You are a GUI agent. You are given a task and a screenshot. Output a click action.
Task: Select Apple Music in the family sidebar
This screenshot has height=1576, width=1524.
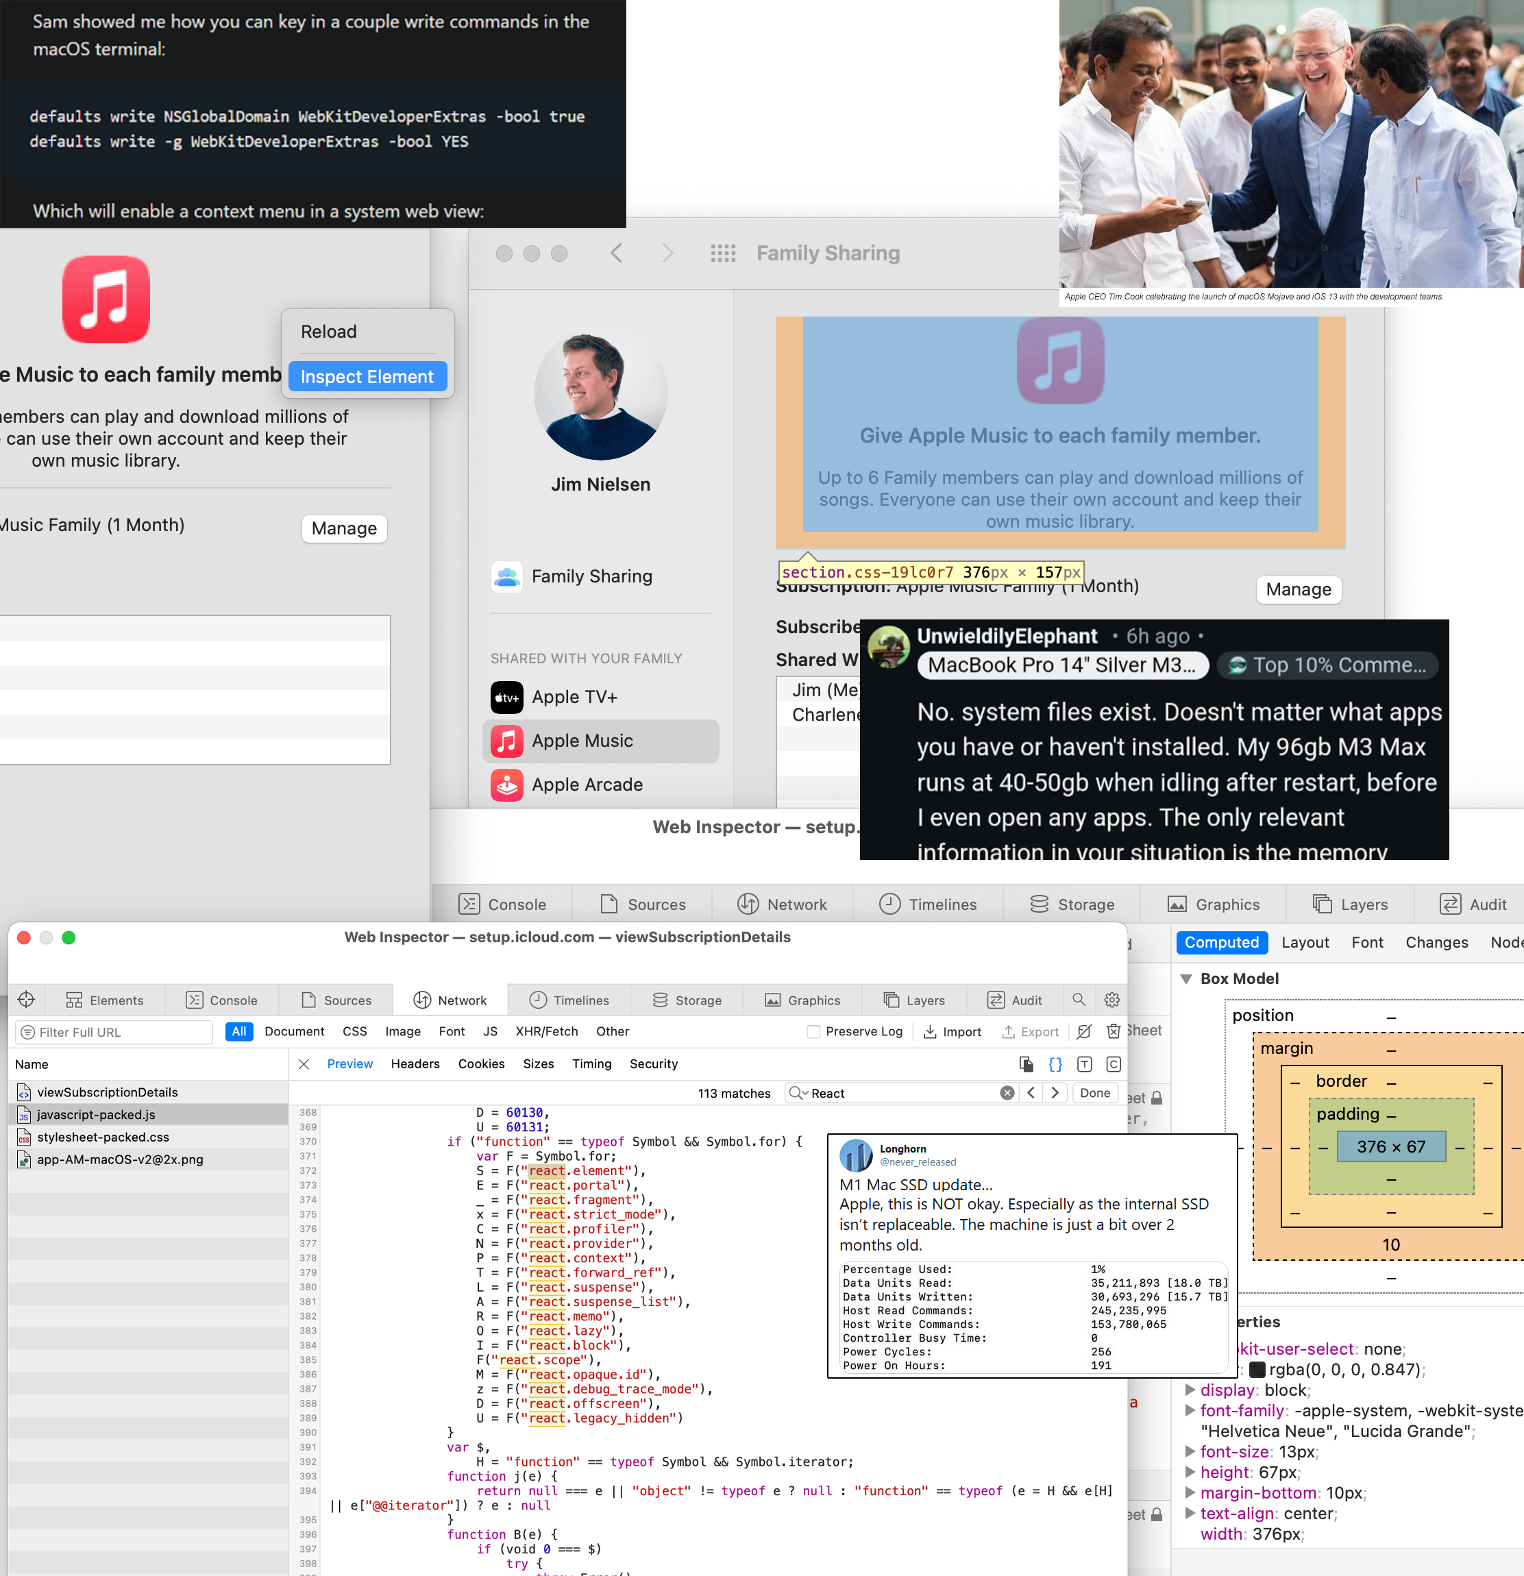pyautogui.click(x=601, y=741)
